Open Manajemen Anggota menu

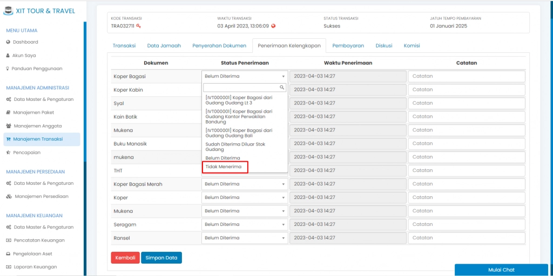click(x=37, y=126)
